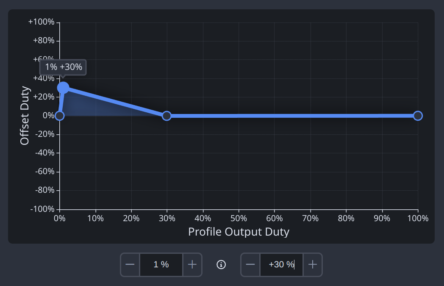
Task: Click the 70% x-axis tick label
Action: [310, 219]
